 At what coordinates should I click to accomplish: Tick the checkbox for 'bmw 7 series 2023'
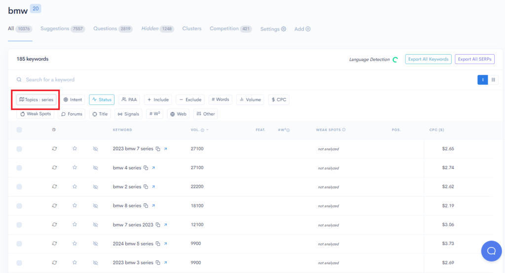(19, 225)
